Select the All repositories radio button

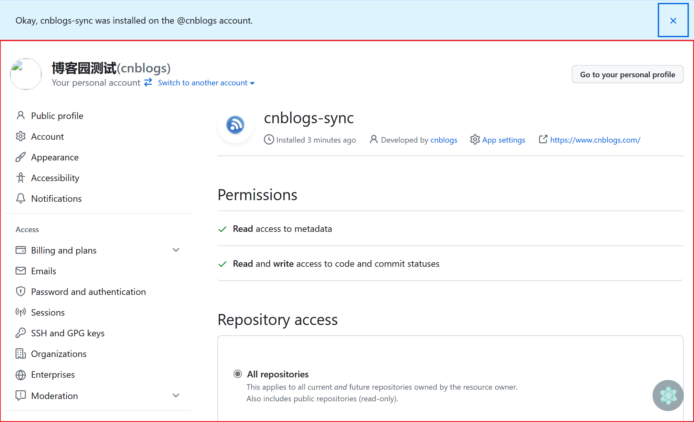(238, 374)
